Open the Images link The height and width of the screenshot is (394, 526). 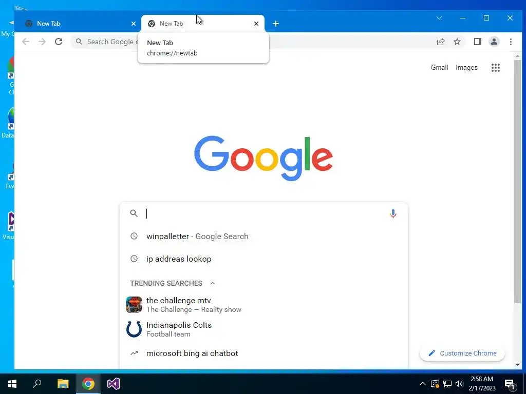(x=466, y=67)
